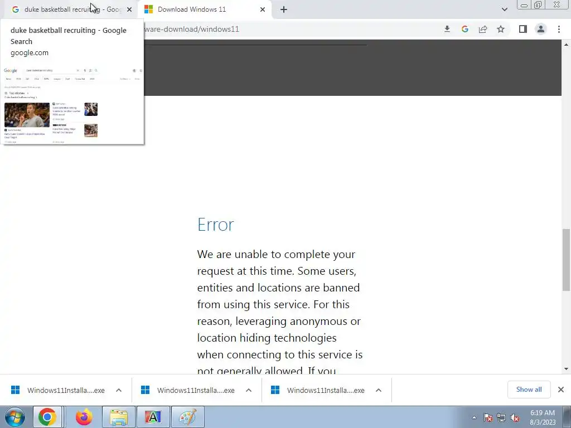Click the page vertical scrollbar thumb
The height and width of the screenshot is (428, 571).
(566, 260)
